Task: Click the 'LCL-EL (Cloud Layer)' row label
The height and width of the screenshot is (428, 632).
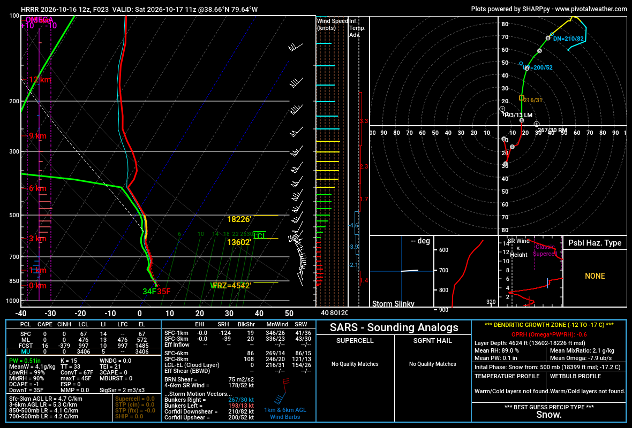Action: coord(192,365)
